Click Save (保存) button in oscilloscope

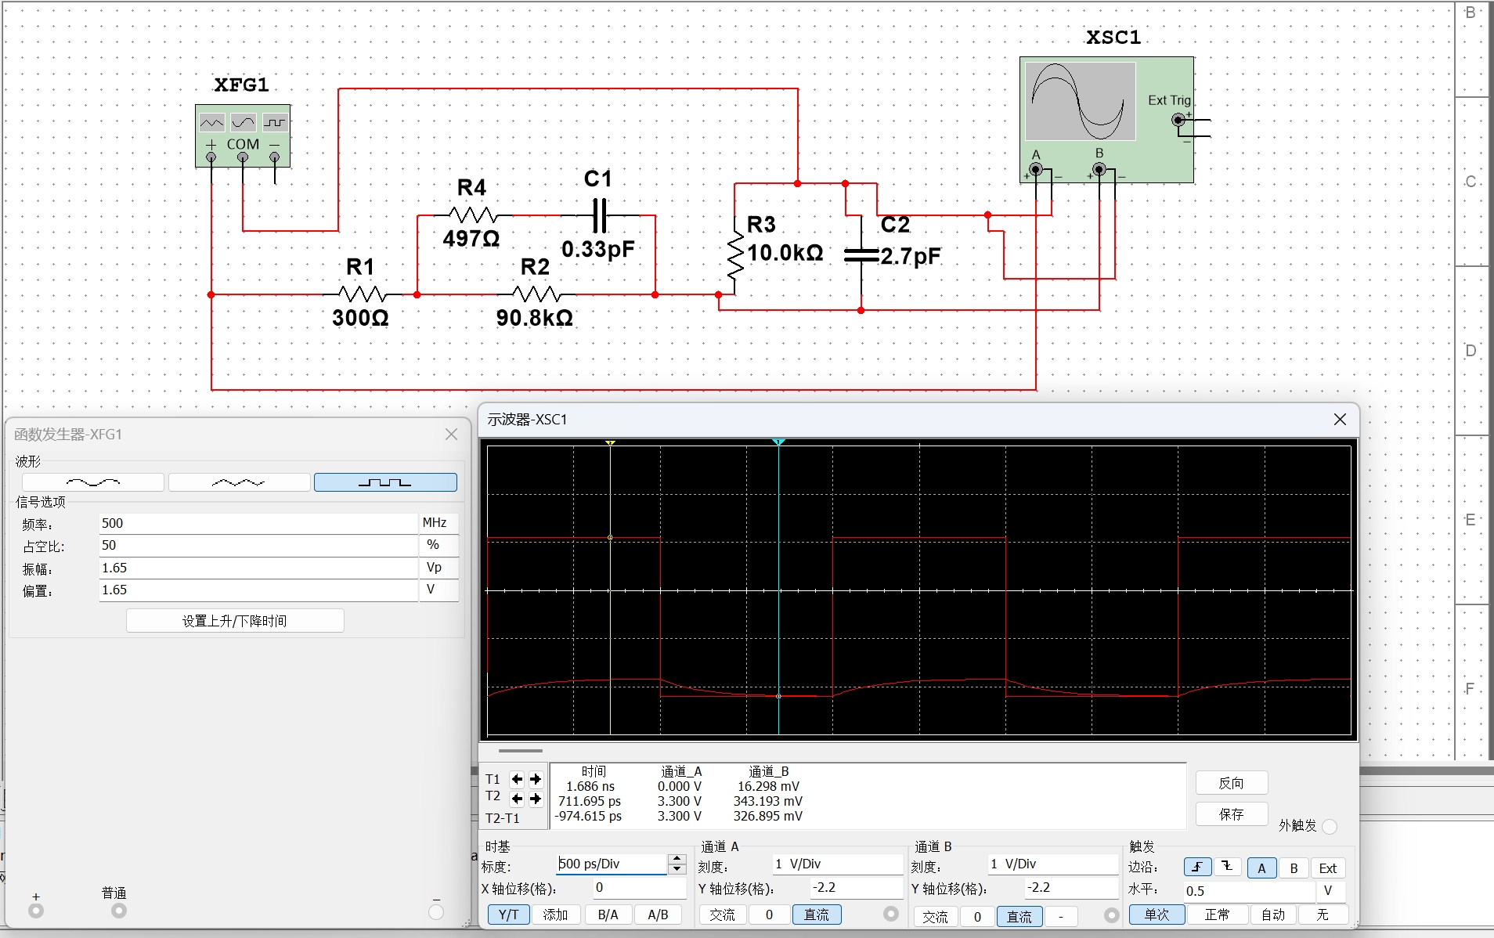coord(1231,814)
